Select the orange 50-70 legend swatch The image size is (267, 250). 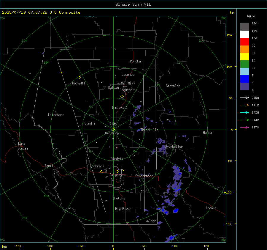pyautogui.click(x=244, y=49)
